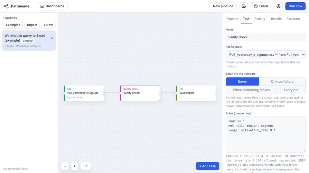Open the inbox tray icon

tap(244, 6)
